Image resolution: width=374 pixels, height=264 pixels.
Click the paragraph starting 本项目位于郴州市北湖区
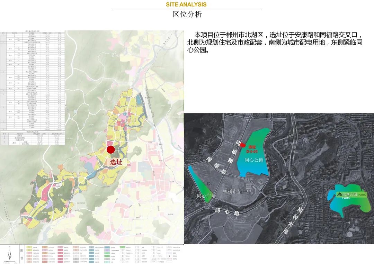pos(275,43)
